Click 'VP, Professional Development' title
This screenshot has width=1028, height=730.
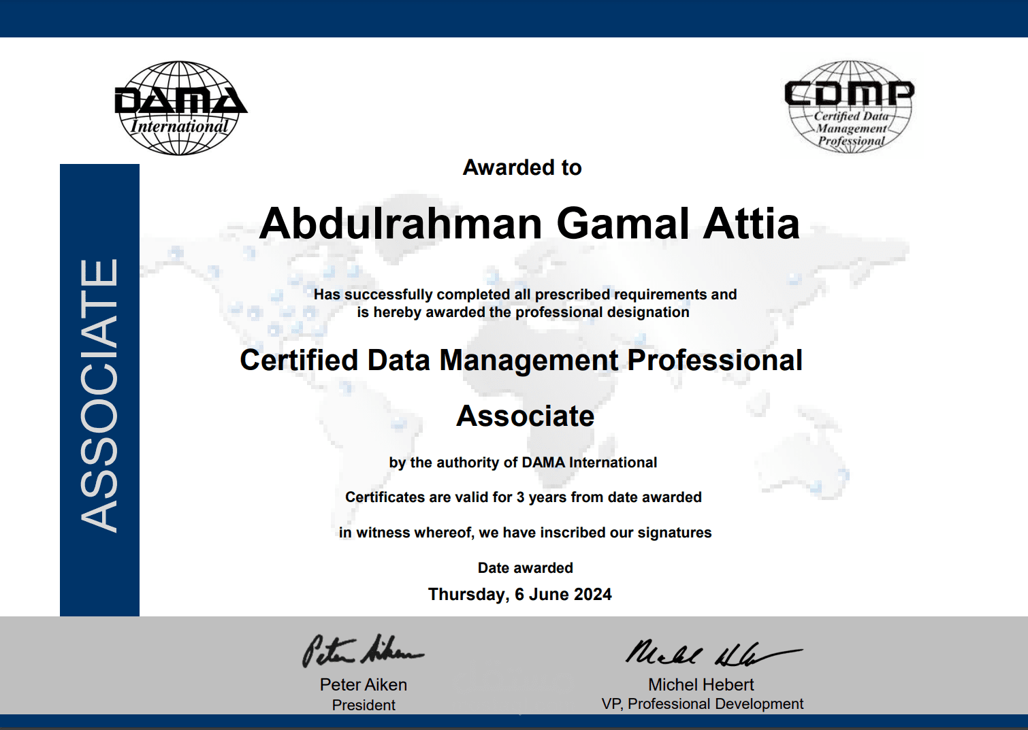coord(703,704)
